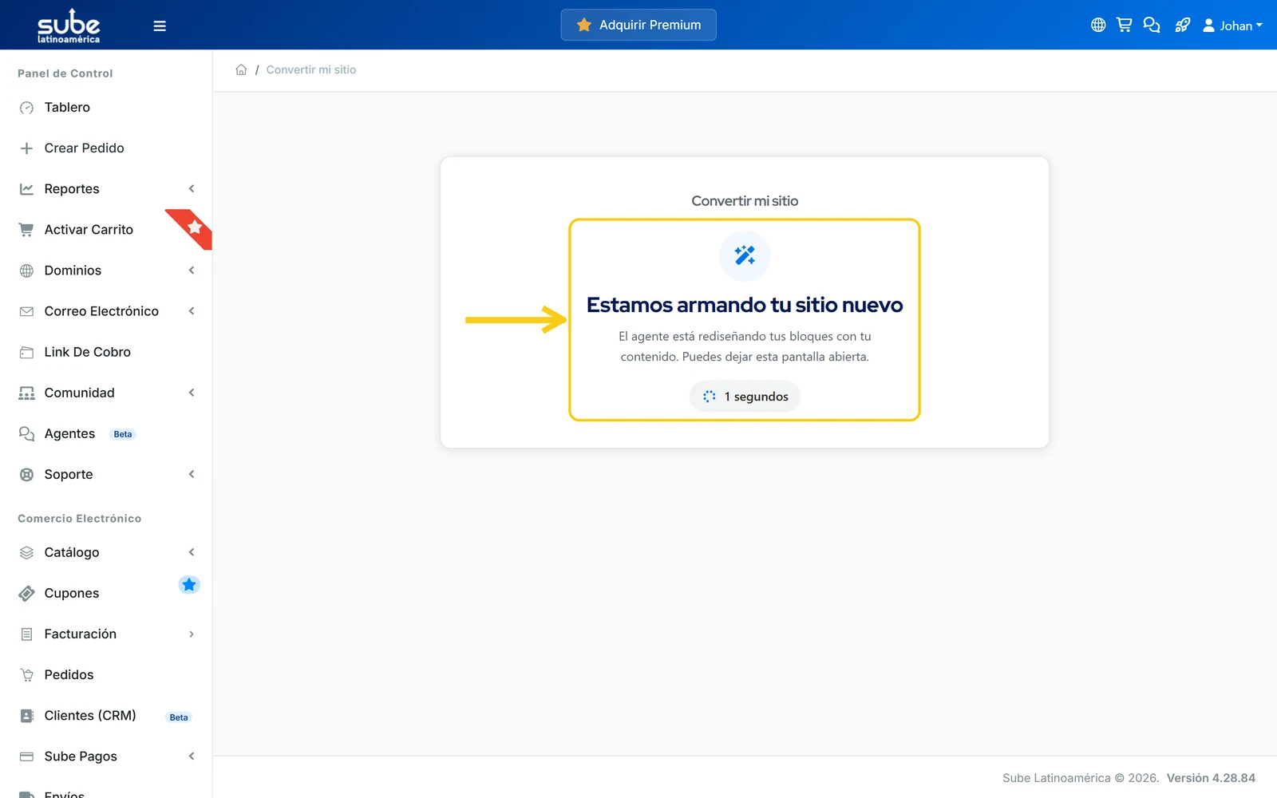Click the Reportes chart icon
The image size is (1277, 798).
tap(26, 189)
